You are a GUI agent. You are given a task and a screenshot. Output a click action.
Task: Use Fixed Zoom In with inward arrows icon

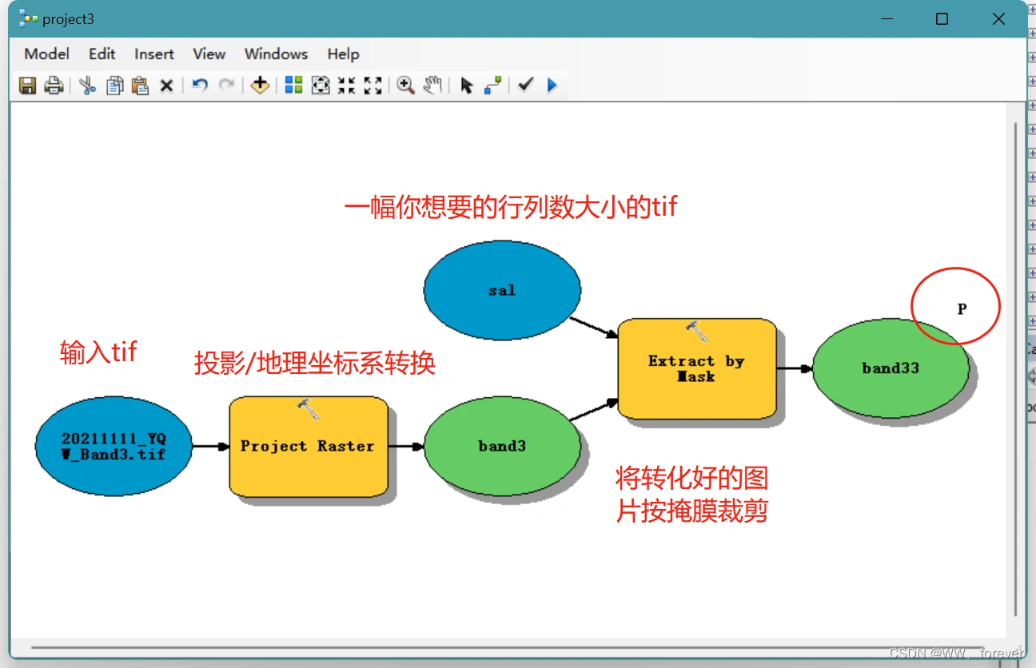click(x=346, y=85)
